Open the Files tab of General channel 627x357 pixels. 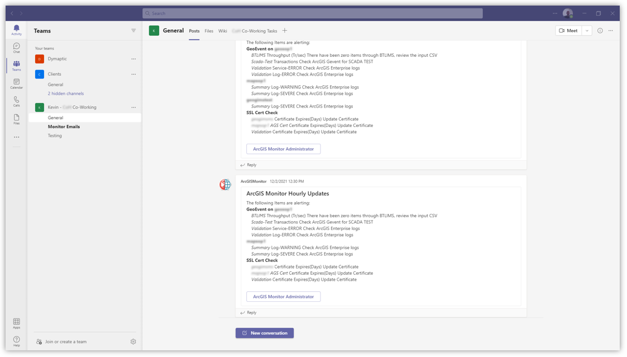pyautogui.click(x=209, y=31)
